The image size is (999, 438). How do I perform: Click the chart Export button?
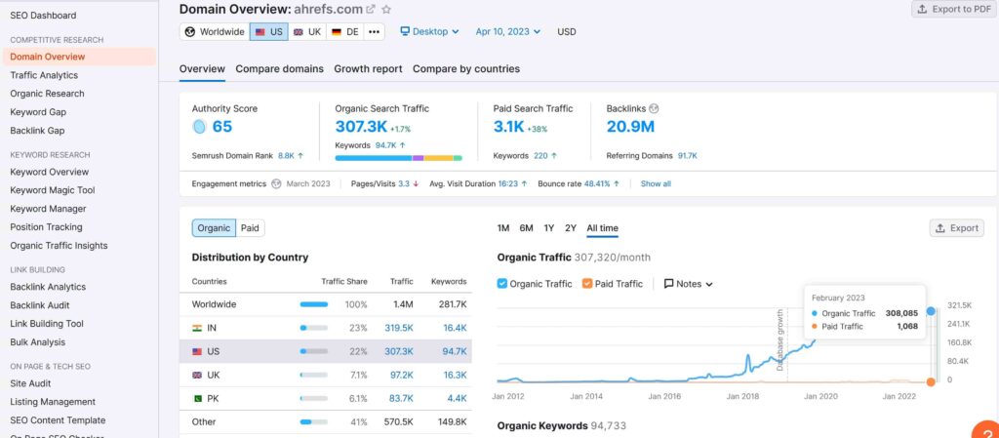(x=956, y=228)
